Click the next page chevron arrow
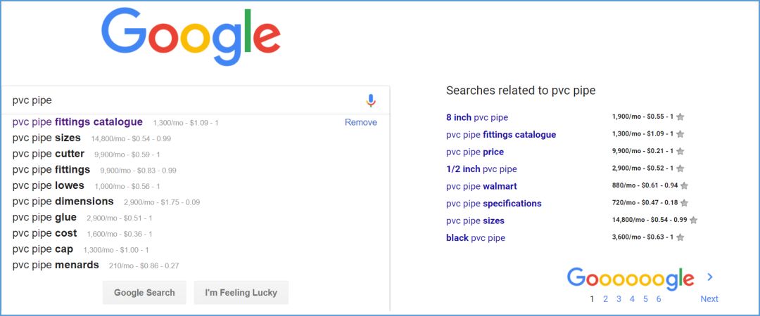This screenshot has height=316, width=760. coord(710,277)
